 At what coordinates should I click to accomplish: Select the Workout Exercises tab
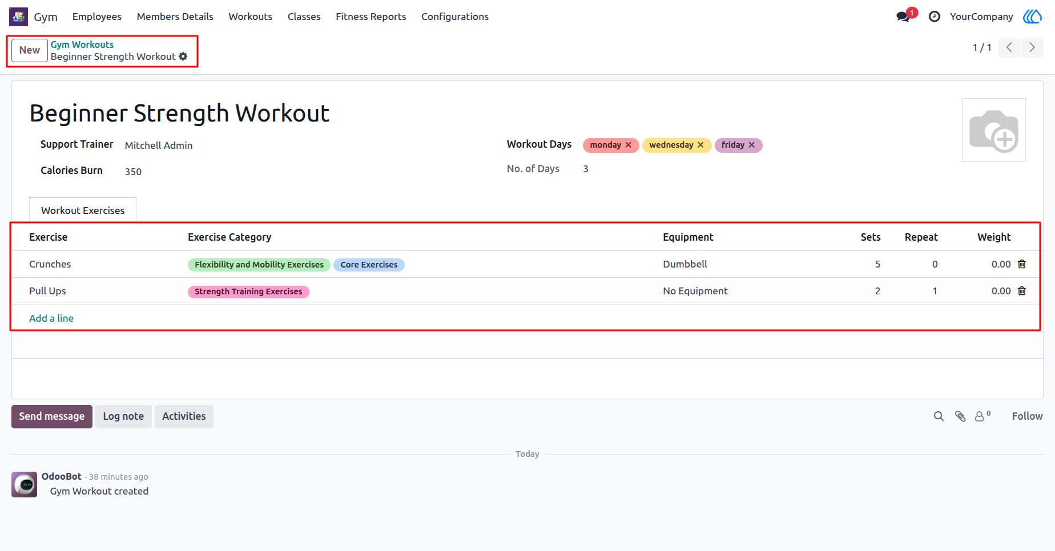[x=83, y=210]
